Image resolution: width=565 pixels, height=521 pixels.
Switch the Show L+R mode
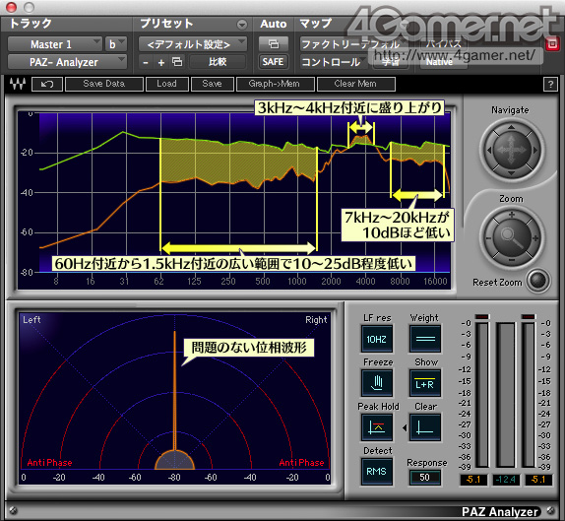pyautogui.click(x=425, y=383)
